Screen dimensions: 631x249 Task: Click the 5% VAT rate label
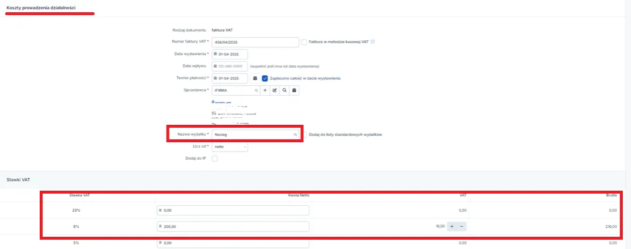click(77, 243)
